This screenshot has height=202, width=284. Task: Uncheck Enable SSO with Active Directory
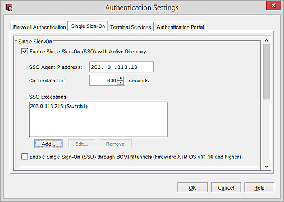tap(25, 51)
